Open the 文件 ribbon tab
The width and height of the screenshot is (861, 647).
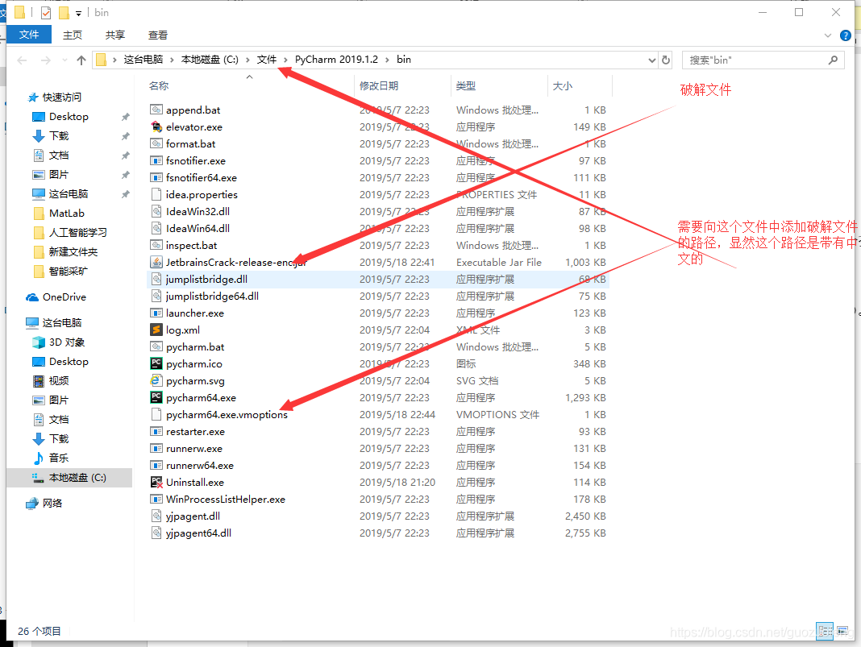pyautogui.click(x=29, y=35)
